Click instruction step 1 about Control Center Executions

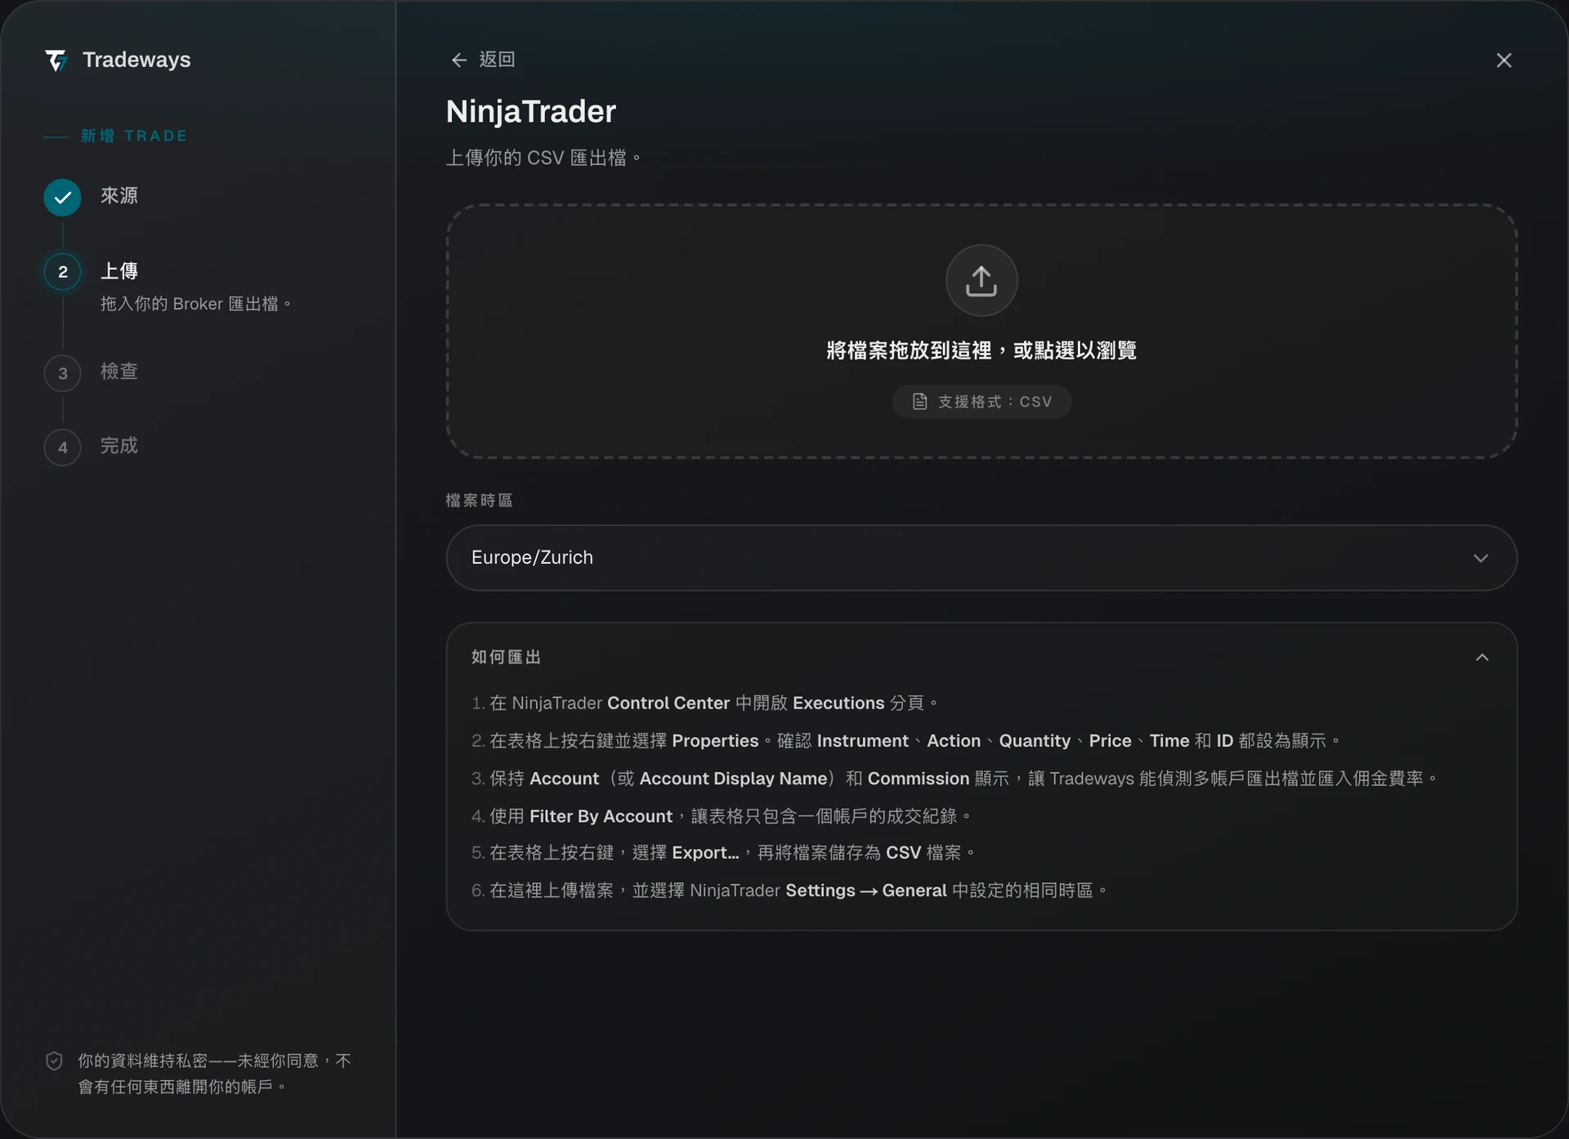pyautogui.click(x=704, y=703)
